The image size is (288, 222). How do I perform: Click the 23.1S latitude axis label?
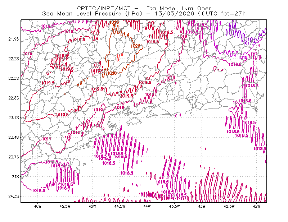14,117
